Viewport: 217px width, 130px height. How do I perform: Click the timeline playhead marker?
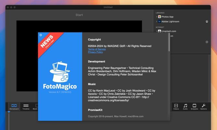[x=9, y=112]
